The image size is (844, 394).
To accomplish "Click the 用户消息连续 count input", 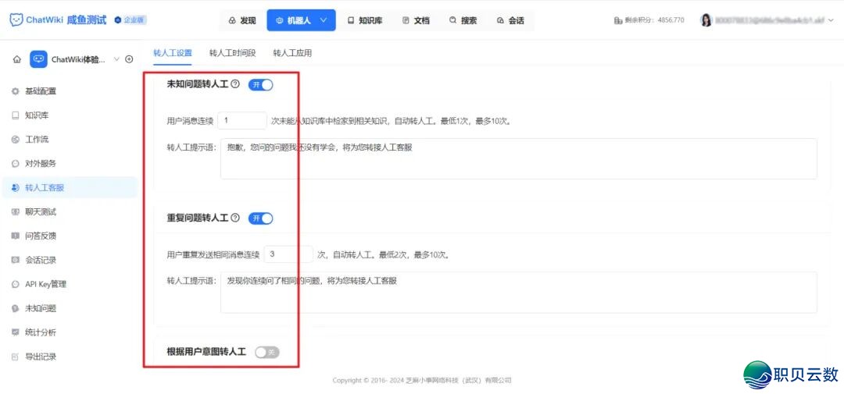I will point(242,120).
